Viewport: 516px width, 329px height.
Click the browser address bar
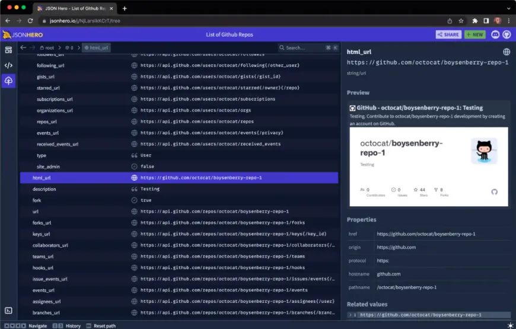click(244, 21)
